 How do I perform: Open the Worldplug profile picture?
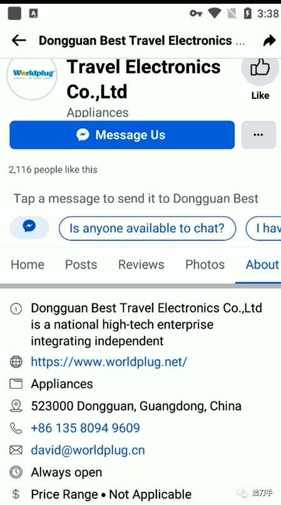(31, 74)
